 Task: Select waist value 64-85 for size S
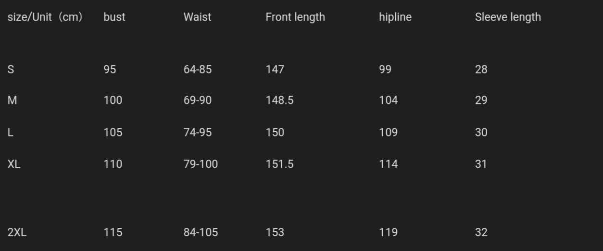(197, 69)
